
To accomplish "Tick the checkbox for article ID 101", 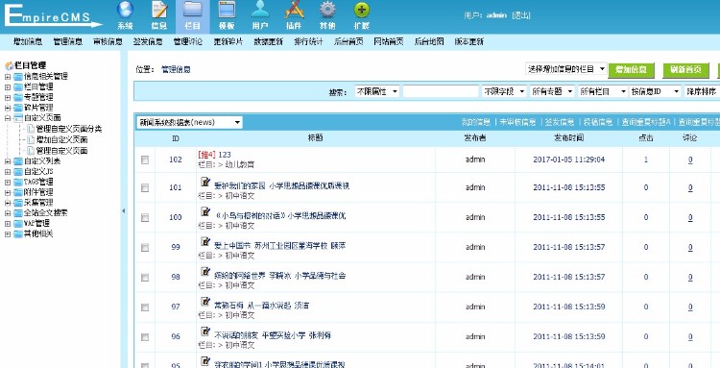I will (145, 187).
